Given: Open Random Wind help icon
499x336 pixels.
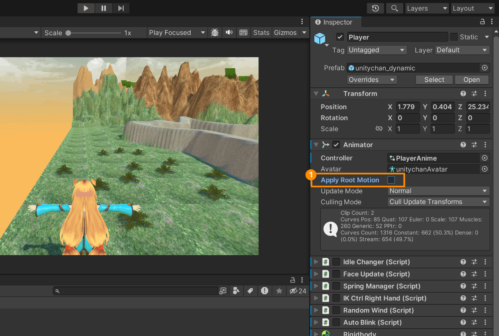Looking at the screenshot, I should [463, 310].
